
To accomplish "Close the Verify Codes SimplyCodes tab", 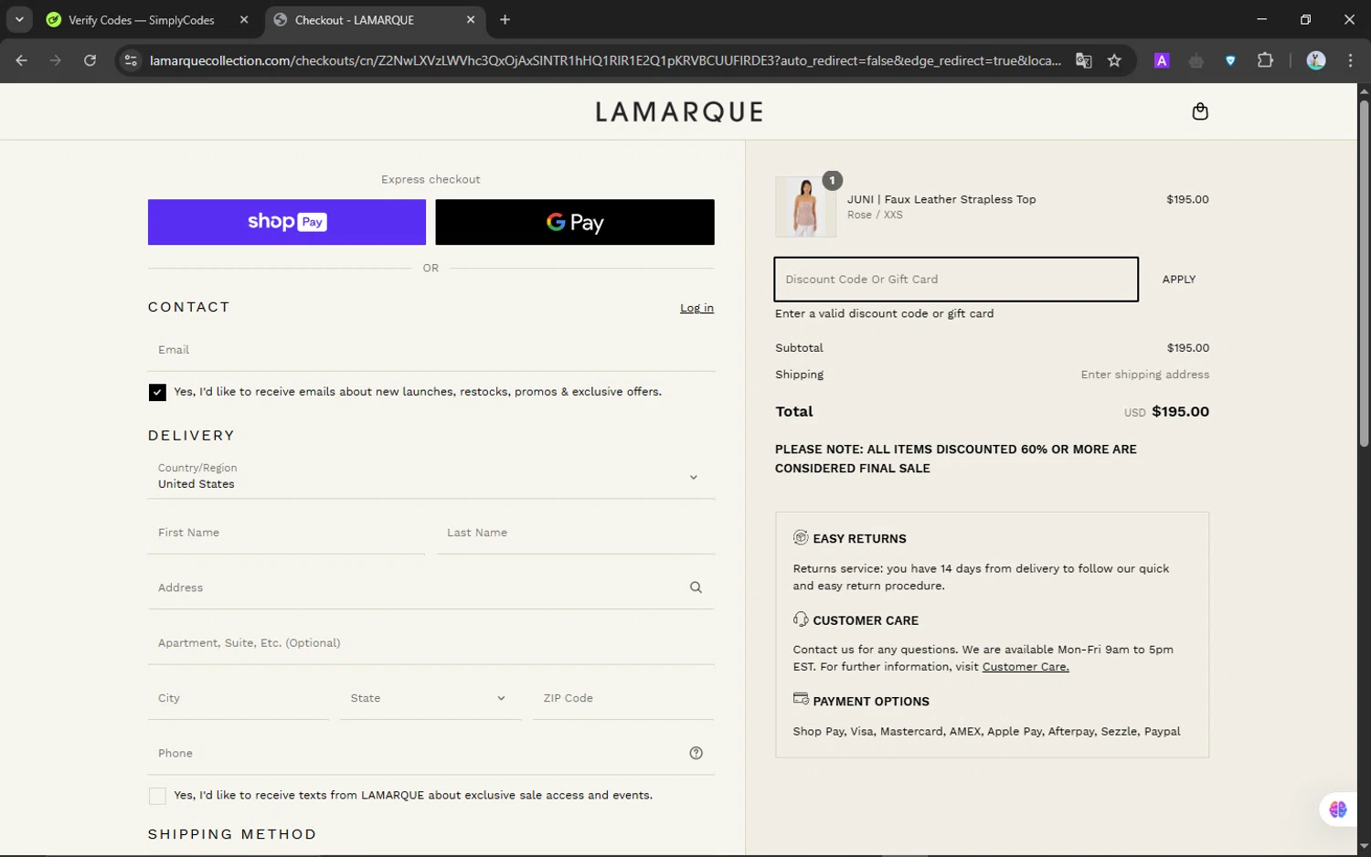I will click(x=244, y=19).
